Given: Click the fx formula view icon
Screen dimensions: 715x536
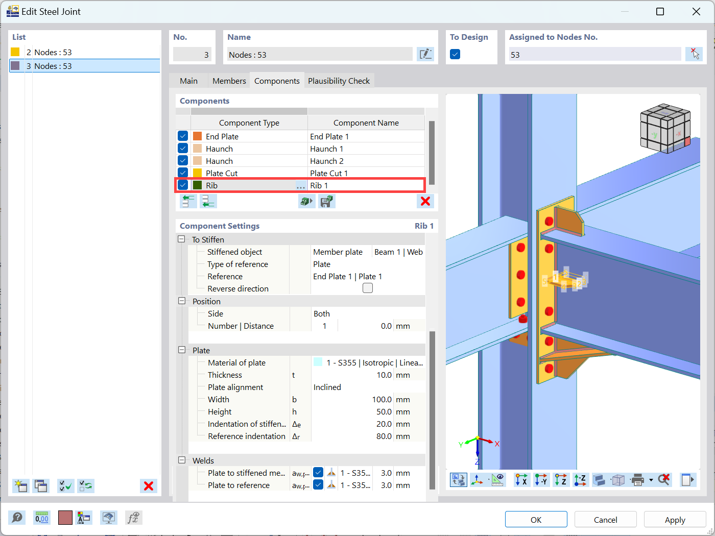Looking at the screenshot, I should 133,518.
